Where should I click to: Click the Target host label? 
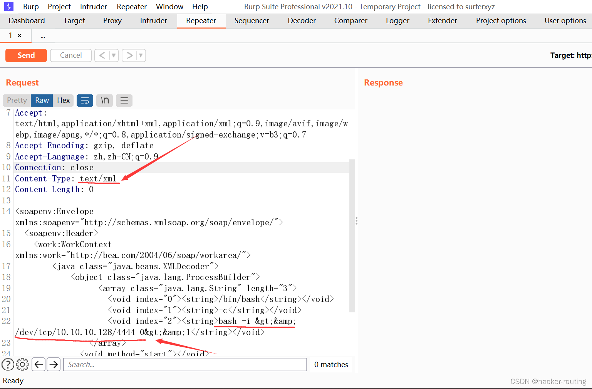(571, 55)
